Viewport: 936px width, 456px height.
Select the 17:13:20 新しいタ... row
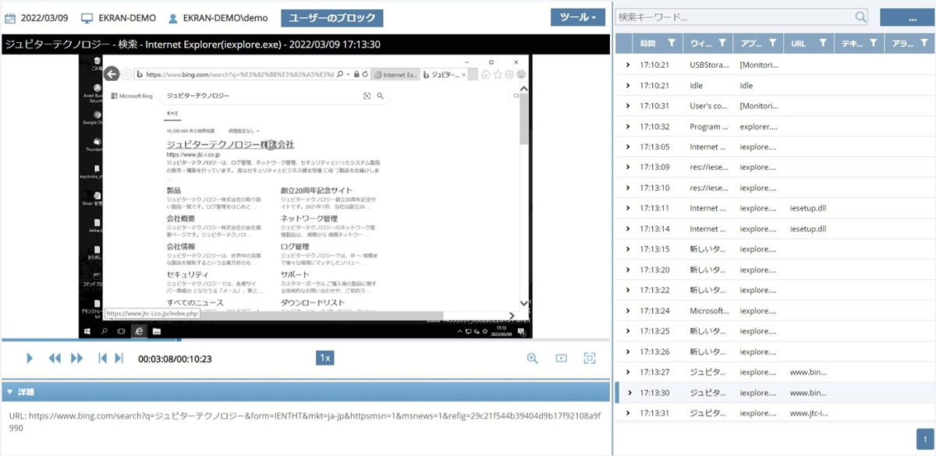pos(775,270)
